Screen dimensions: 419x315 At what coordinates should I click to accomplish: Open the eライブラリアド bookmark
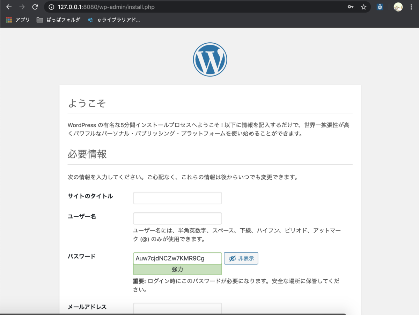click(x=114, y=20)
